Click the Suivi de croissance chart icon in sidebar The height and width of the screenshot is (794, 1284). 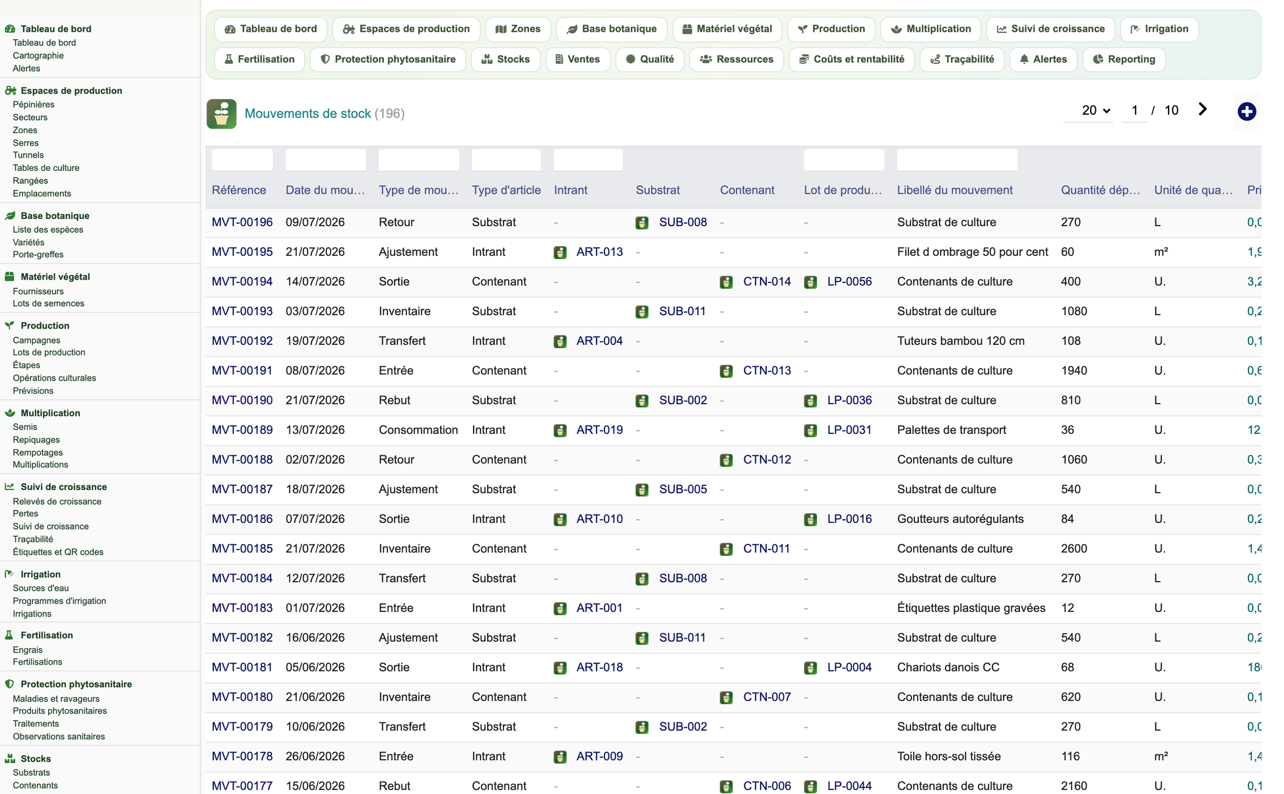pos(10,487)
